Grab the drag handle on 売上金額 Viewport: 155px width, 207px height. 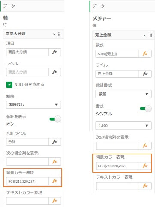(150, 35)
